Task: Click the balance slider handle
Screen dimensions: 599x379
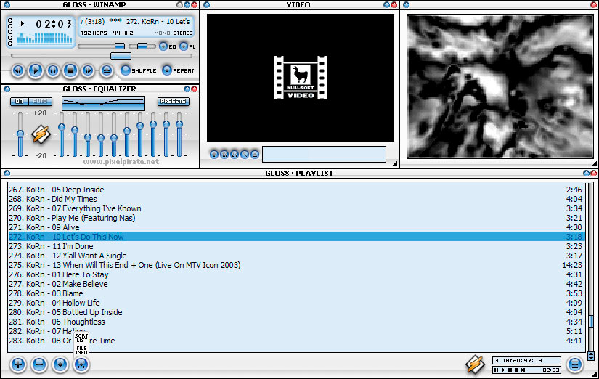Action: [x=142, y=46]
